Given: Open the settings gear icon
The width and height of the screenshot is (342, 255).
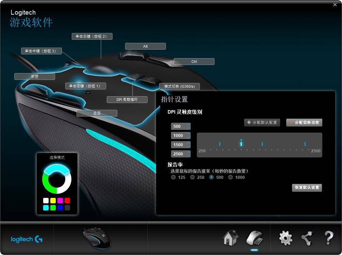Looking at the screenshot, I should [x=286, y=238].
